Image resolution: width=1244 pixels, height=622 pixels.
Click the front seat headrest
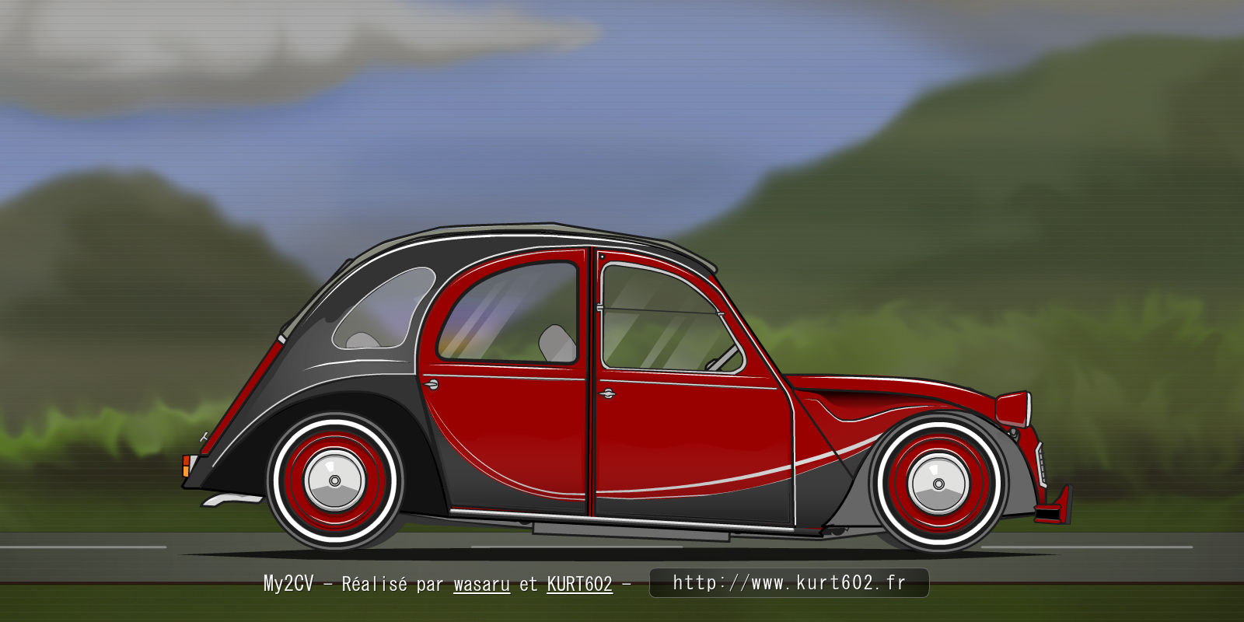point(557,343)
